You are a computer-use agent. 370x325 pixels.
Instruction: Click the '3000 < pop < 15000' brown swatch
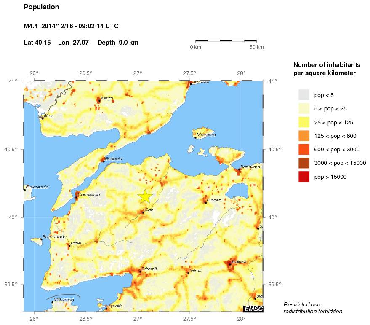(x=303, y=163)
